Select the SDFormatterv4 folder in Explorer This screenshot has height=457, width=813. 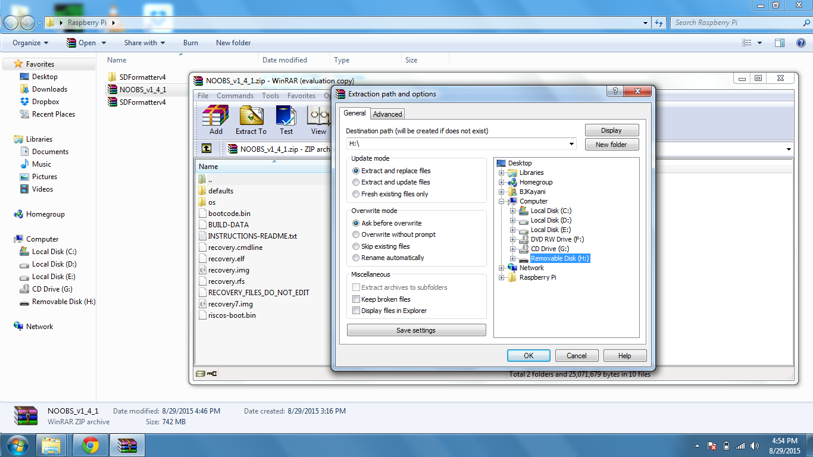[142, 77]
